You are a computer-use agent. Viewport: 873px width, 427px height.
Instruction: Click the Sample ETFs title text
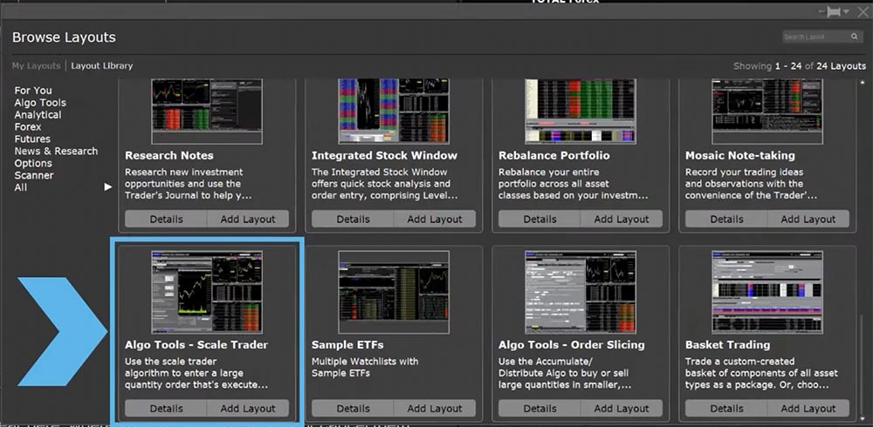coord(347,345)
